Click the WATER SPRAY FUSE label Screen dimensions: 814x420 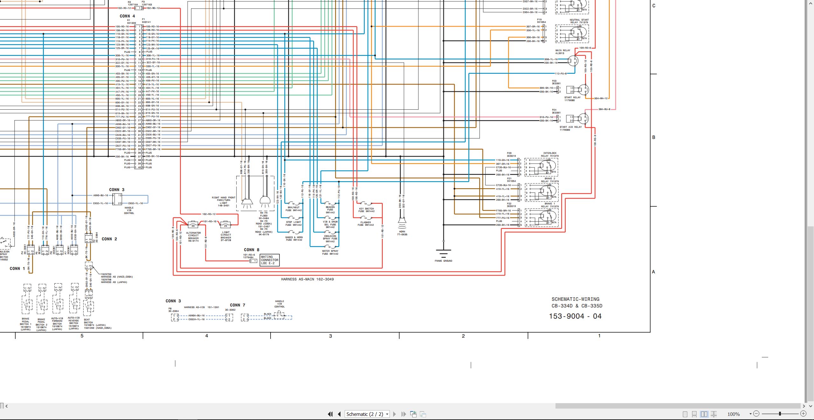coord(330,252)
